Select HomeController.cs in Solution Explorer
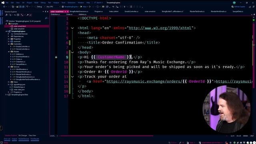Image resolution: width=256 pixels, height=144 pixels. tap(23, 49)
